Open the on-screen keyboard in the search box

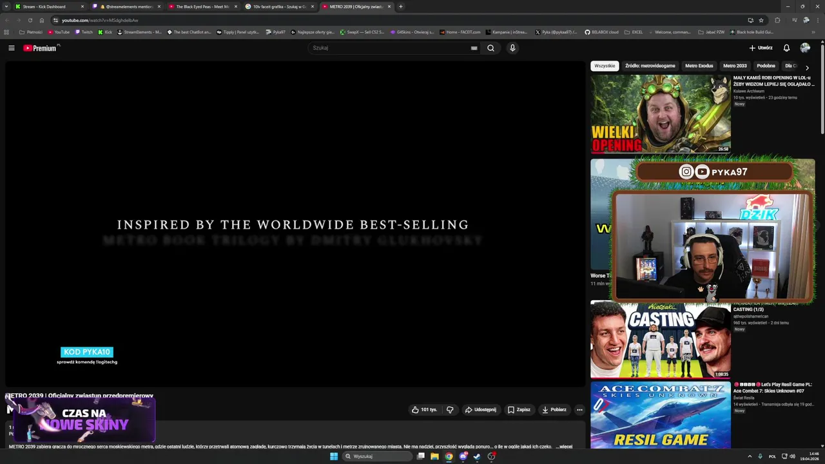[474, 48]
